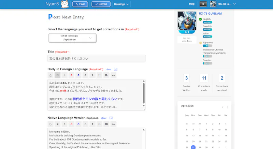Toggle strikethrough in Native Language toolbar
Viewport: 273px width, 149px height.
click(64, 124)
